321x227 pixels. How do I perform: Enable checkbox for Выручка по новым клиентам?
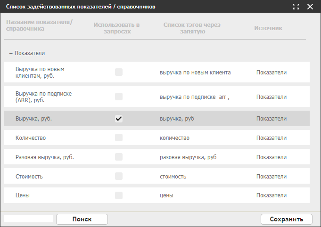pyautogui.click(x=119, y=72)
